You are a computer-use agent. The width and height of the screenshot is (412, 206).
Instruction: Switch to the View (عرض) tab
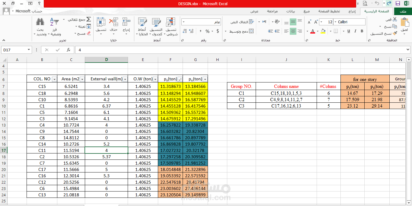pos(254,11)
